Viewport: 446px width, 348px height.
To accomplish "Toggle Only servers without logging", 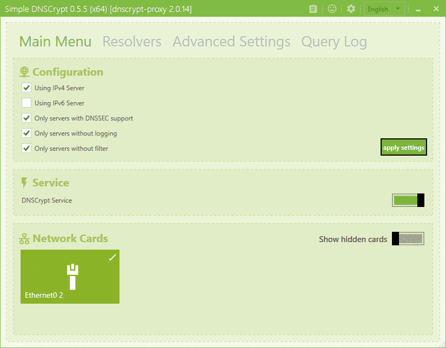I will (x=26, y=133).
